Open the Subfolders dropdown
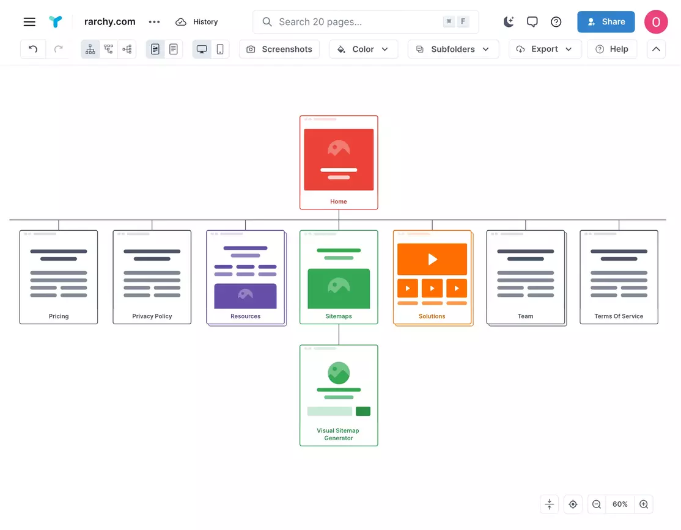The image size is (681, 530). click(x=453, y=49)
